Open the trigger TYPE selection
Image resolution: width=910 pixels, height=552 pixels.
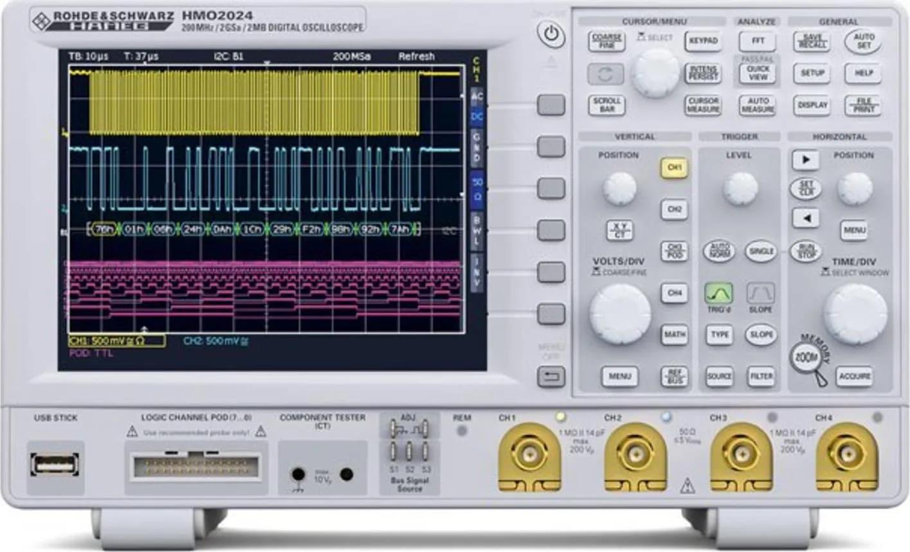point(719,335)
